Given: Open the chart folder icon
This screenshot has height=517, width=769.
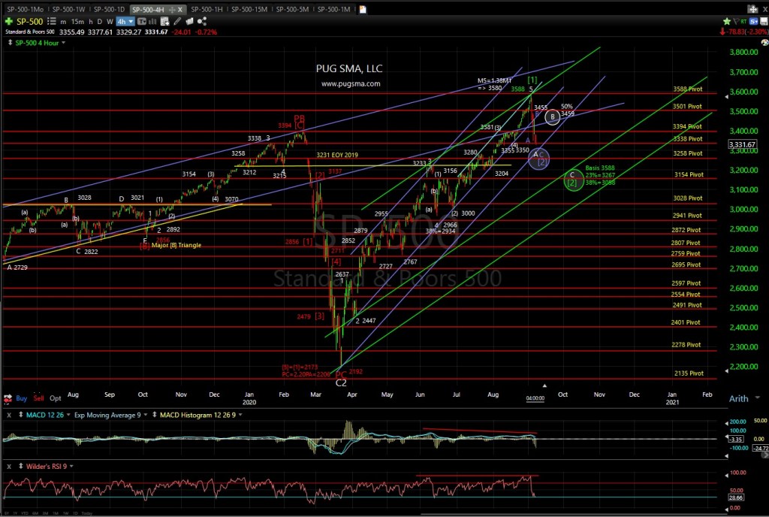Looking at the screenshot, I should pos(189,21).
